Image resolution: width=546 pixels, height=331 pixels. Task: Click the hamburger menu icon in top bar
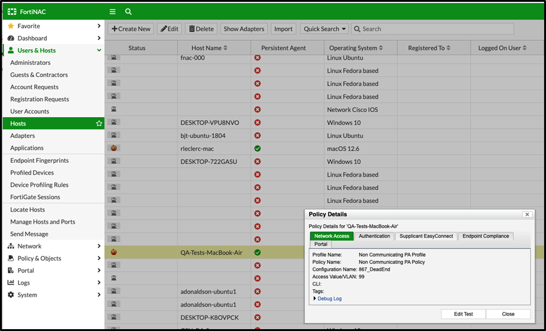point(112,11)
